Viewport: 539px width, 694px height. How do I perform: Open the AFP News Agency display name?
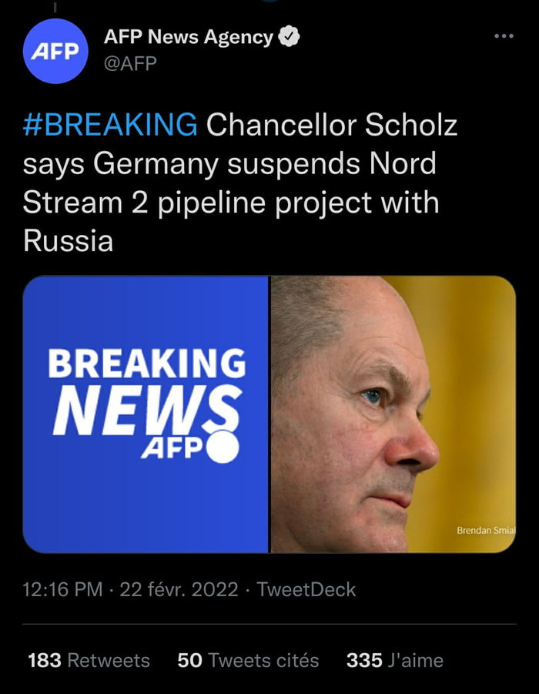click(188, 37)
